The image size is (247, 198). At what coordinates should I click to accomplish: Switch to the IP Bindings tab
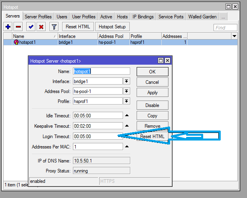coord(143,17)
